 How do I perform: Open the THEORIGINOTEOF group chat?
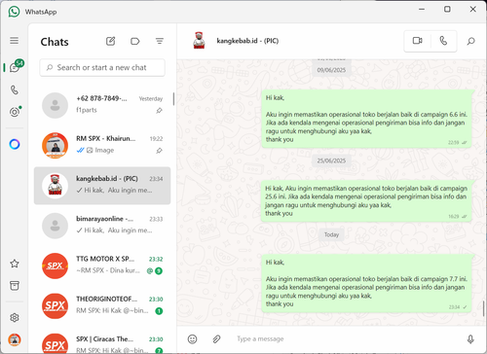tap(102, 306)
